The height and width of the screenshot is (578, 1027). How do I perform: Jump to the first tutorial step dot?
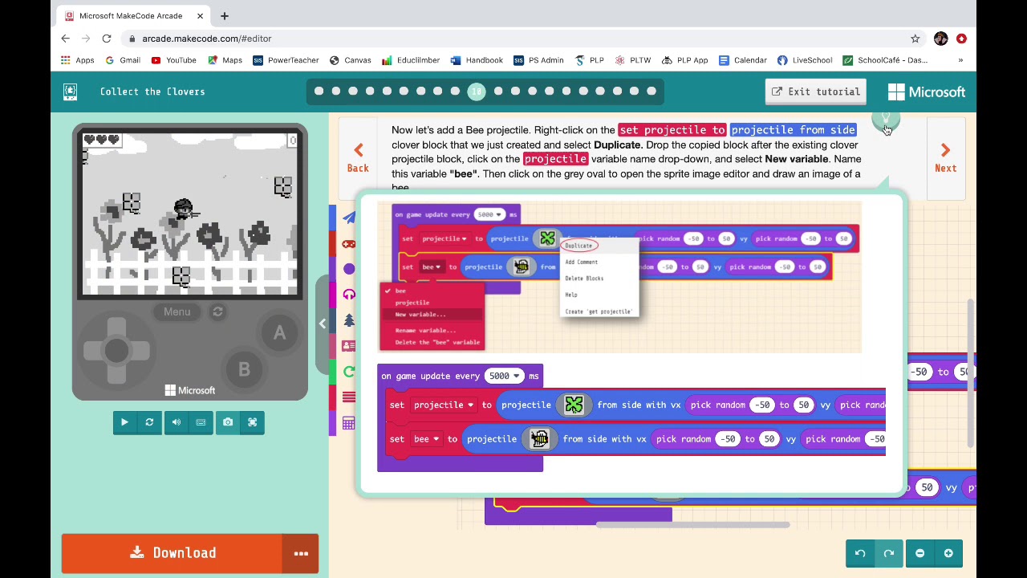[x=319, y=92]
